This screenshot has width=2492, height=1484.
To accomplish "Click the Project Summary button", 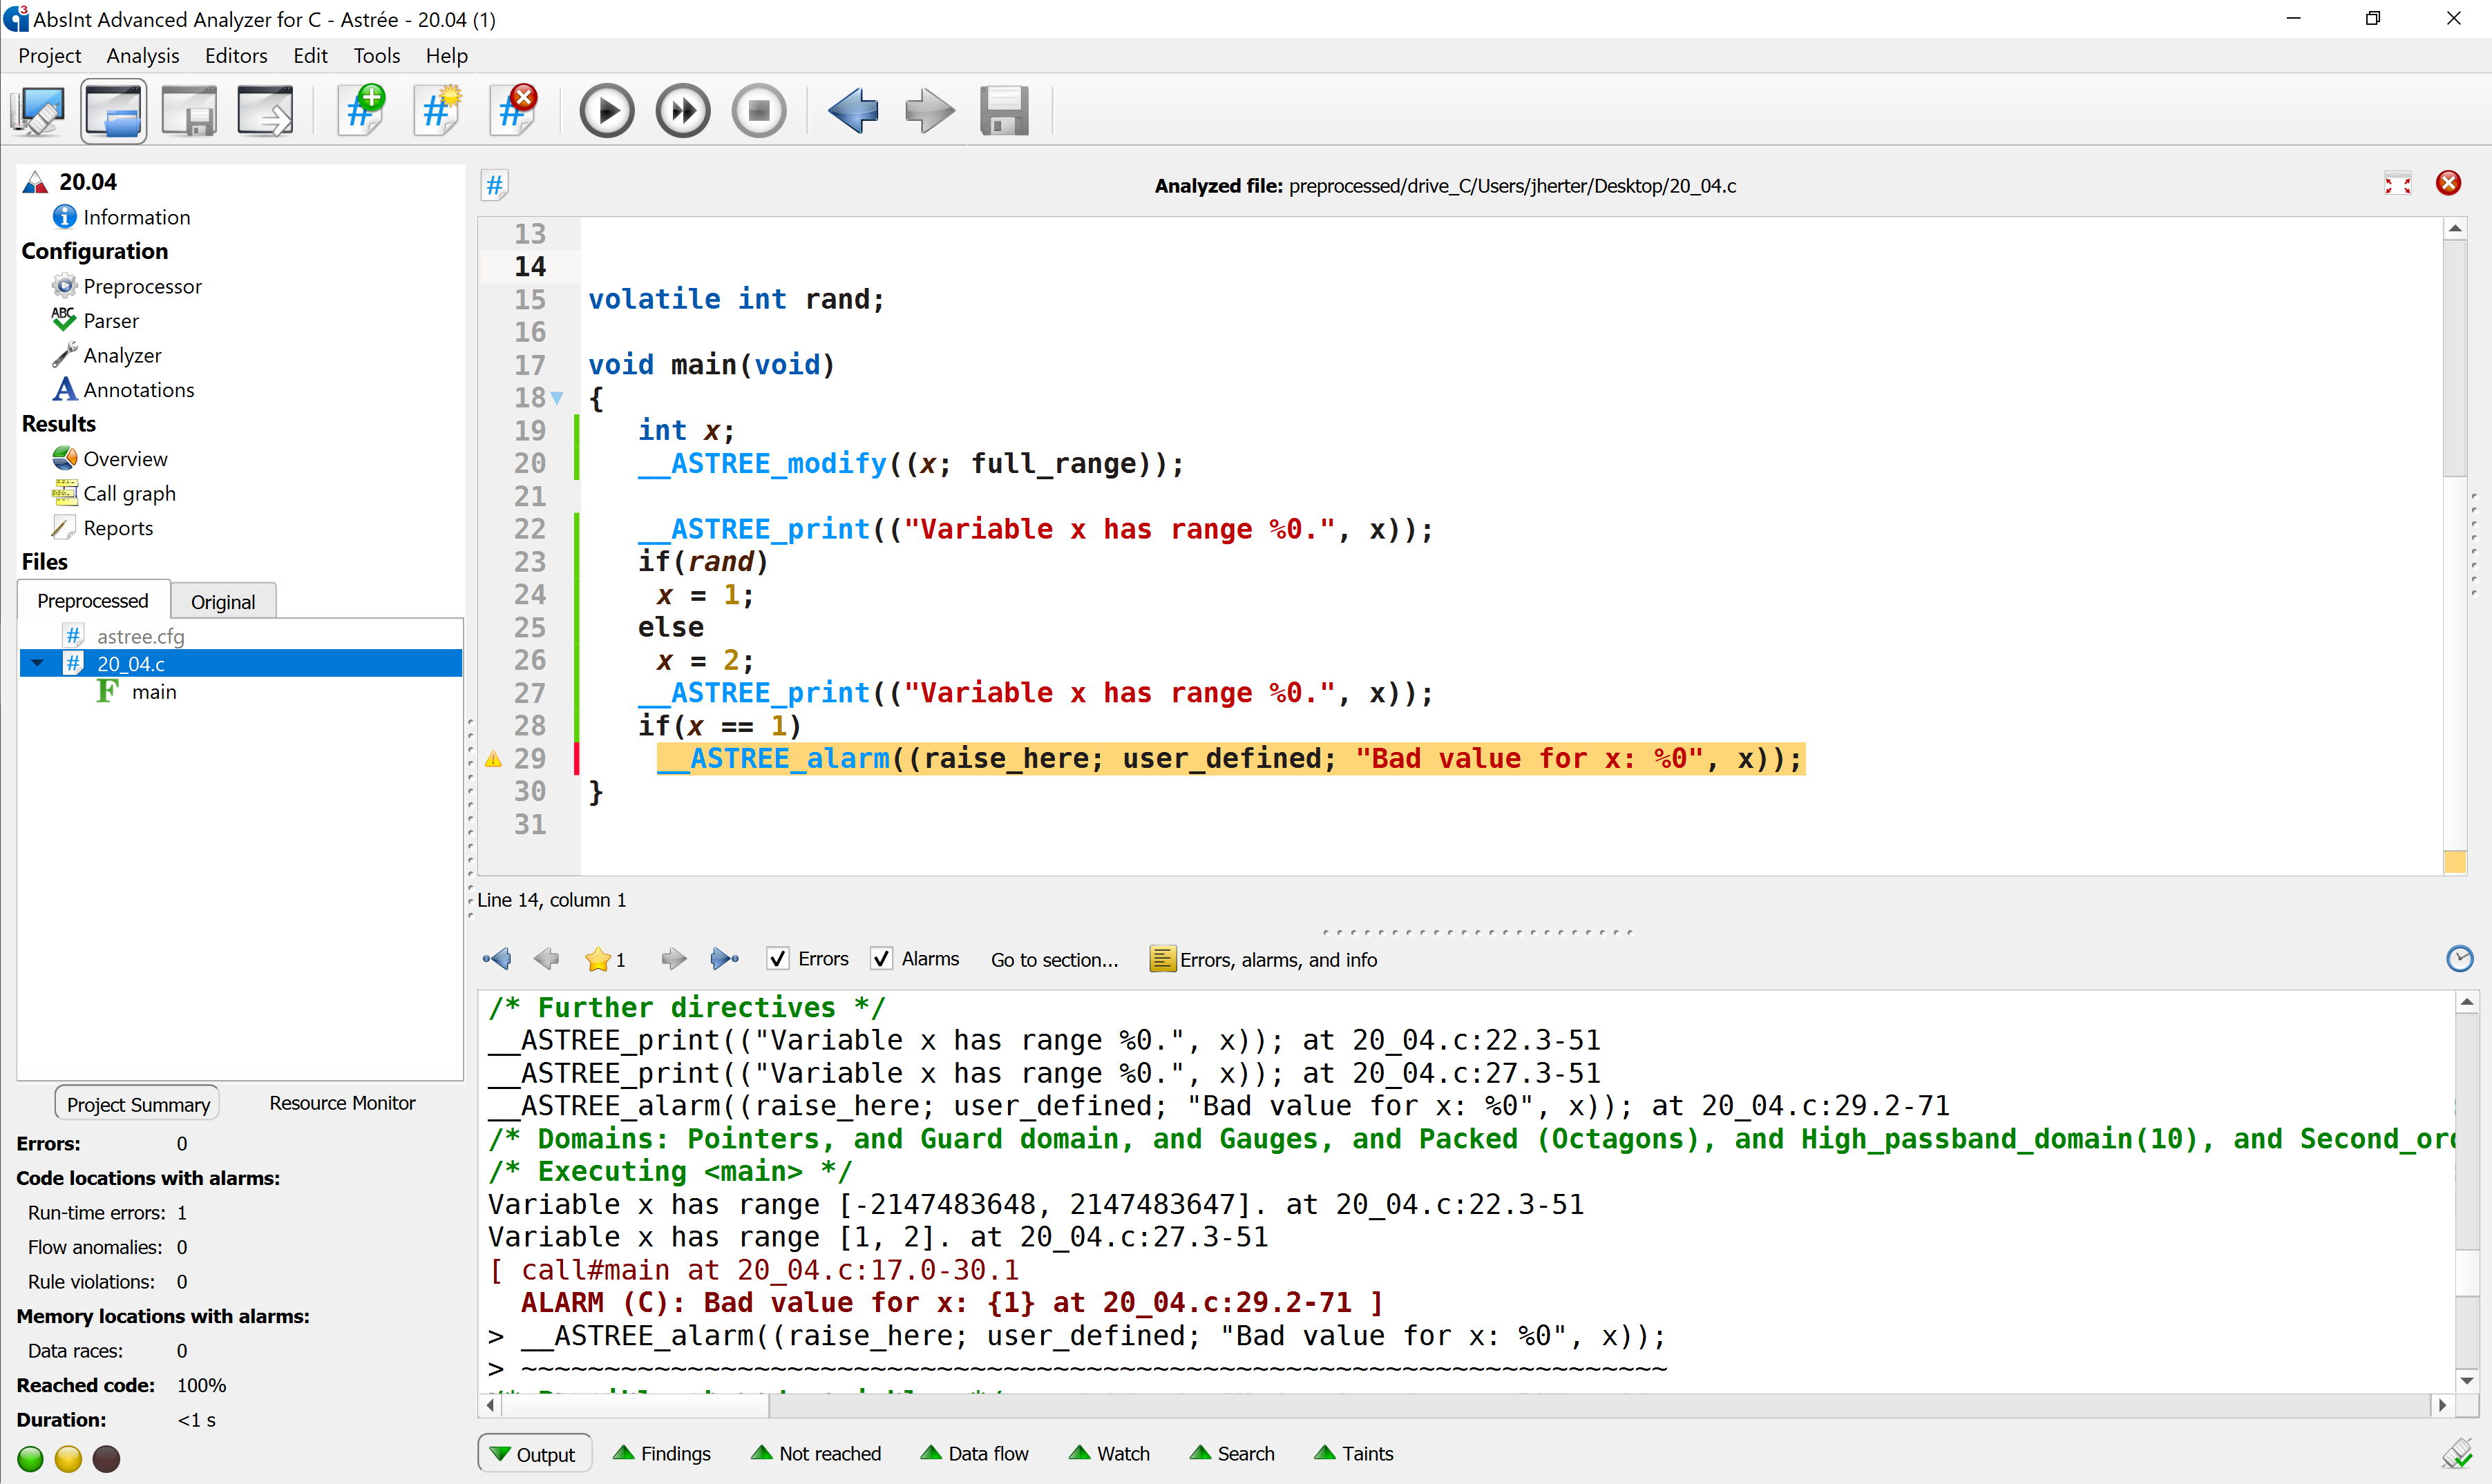I will 137,1104.
